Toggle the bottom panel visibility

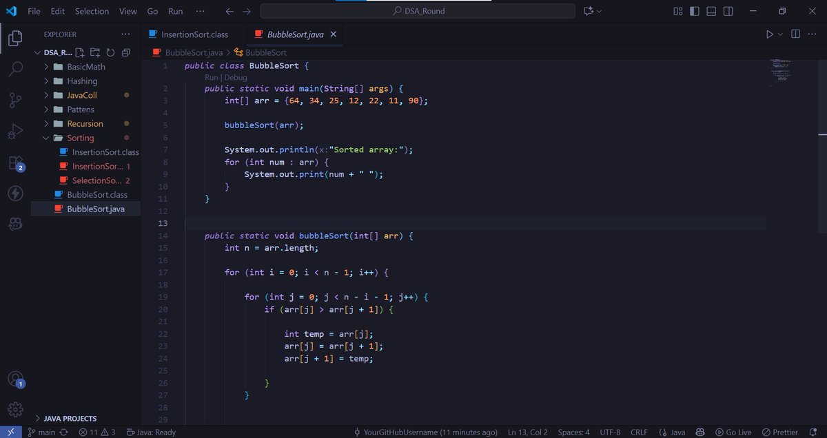tap(711, 11)
